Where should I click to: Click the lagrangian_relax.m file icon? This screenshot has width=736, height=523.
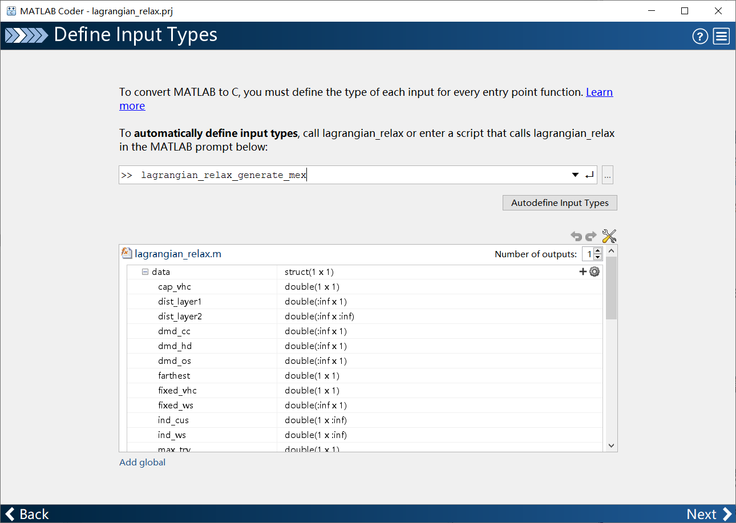point(127,253)
